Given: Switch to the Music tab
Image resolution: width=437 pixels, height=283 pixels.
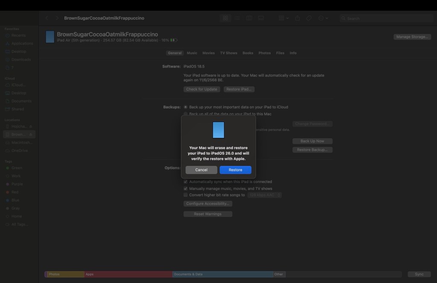Looking at the screenshot, I should 192,53.
